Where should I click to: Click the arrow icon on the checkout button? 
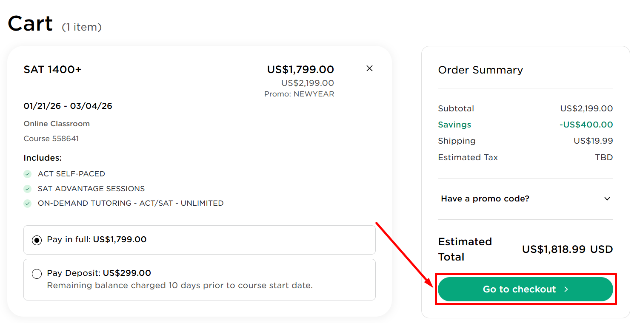pos(566,289)
